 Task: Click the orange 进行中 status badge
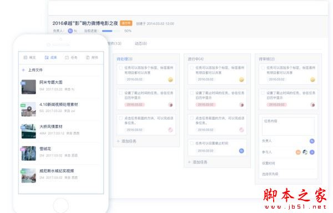pos(126,23)
